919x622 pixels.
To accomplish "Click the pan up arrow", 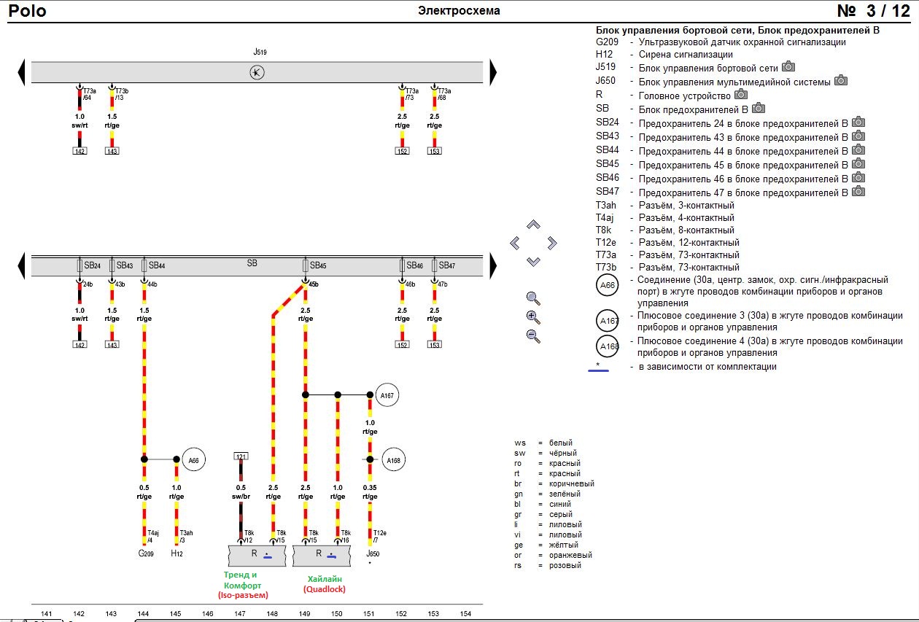I will 533,225.
